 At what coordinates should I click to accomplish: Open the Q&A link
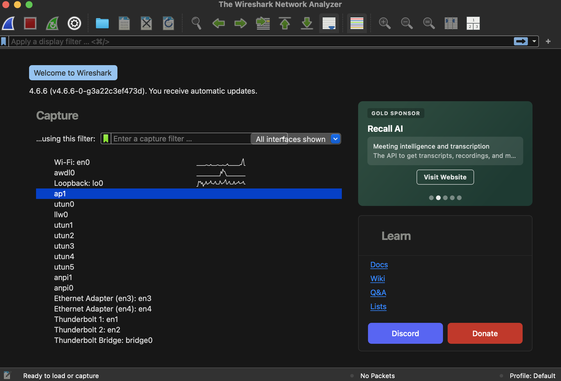pyautogui.click(x=378, y=293)
